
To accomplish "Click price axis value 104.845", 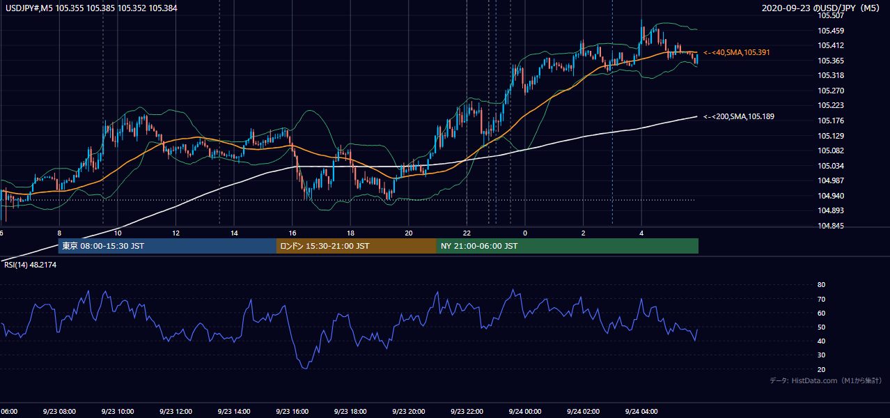I will (x=831, y=226).
